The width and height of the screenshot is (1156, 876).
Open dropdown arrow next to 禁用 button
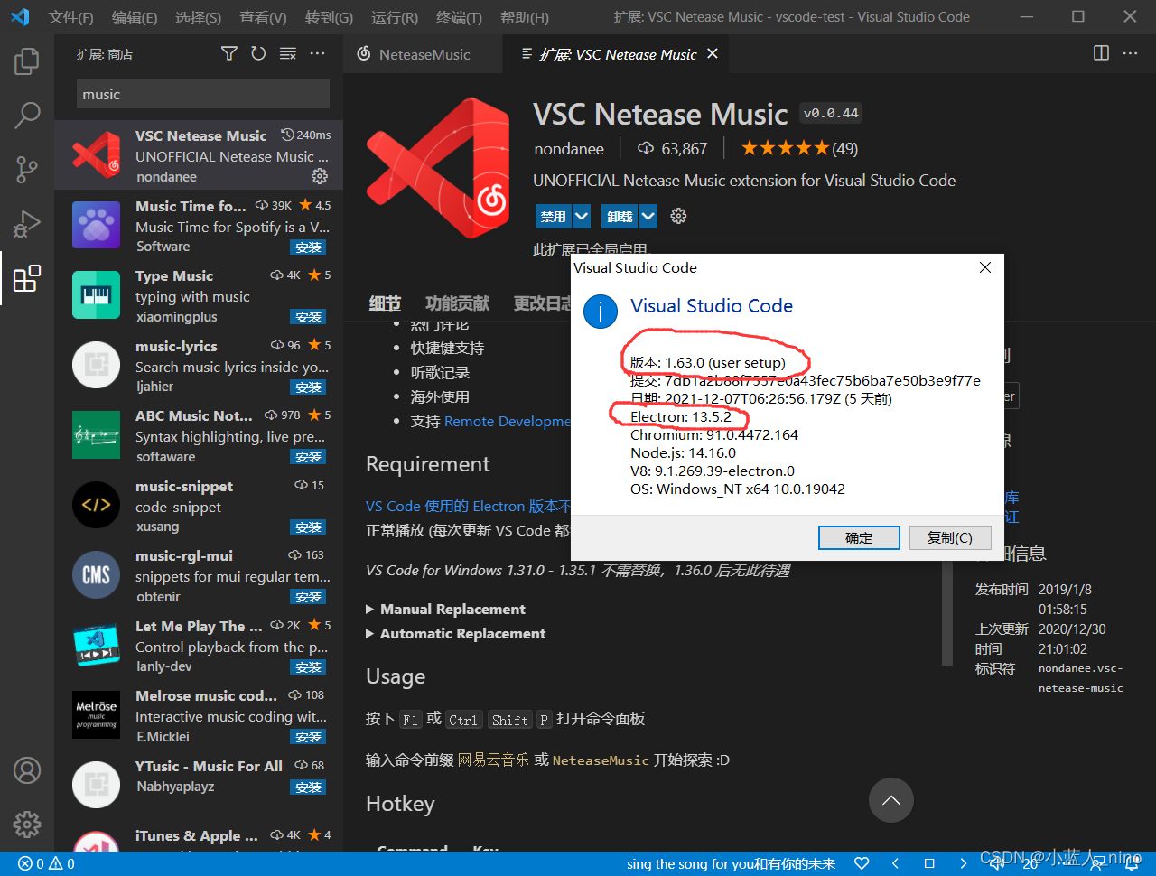click(582, 216)
